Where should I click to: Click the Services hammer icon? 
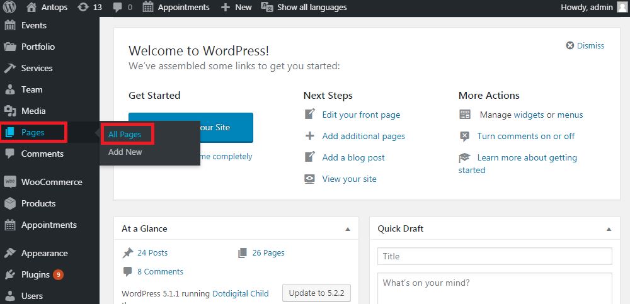click(x=10, y=68)
